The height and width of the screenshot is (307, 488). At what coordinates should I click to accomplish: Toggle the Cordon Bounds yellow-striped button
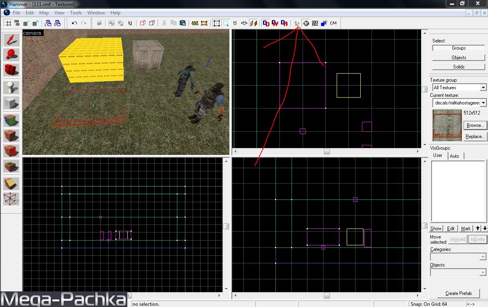click(195, 23)
